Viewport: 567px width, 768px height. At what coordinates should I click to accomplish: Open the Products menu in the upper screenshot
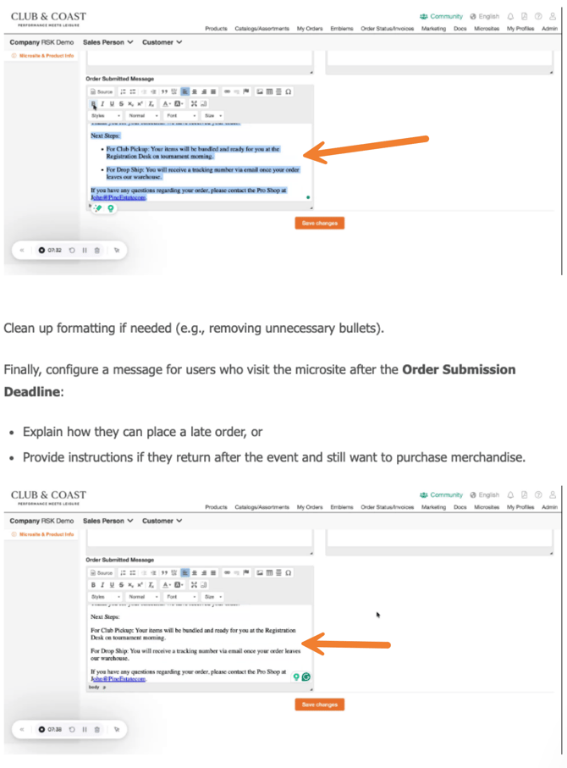(216, 29)
